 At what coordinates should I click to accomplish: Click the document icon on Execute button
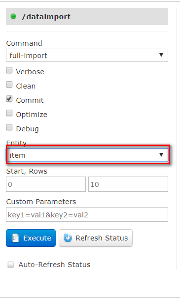pos(15,238)
